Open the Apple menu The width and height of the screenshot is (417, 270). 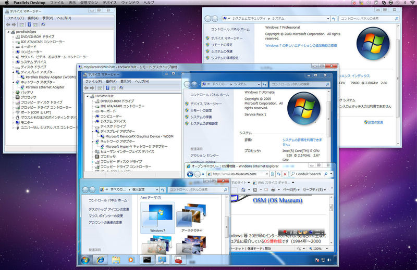[7, 3]
